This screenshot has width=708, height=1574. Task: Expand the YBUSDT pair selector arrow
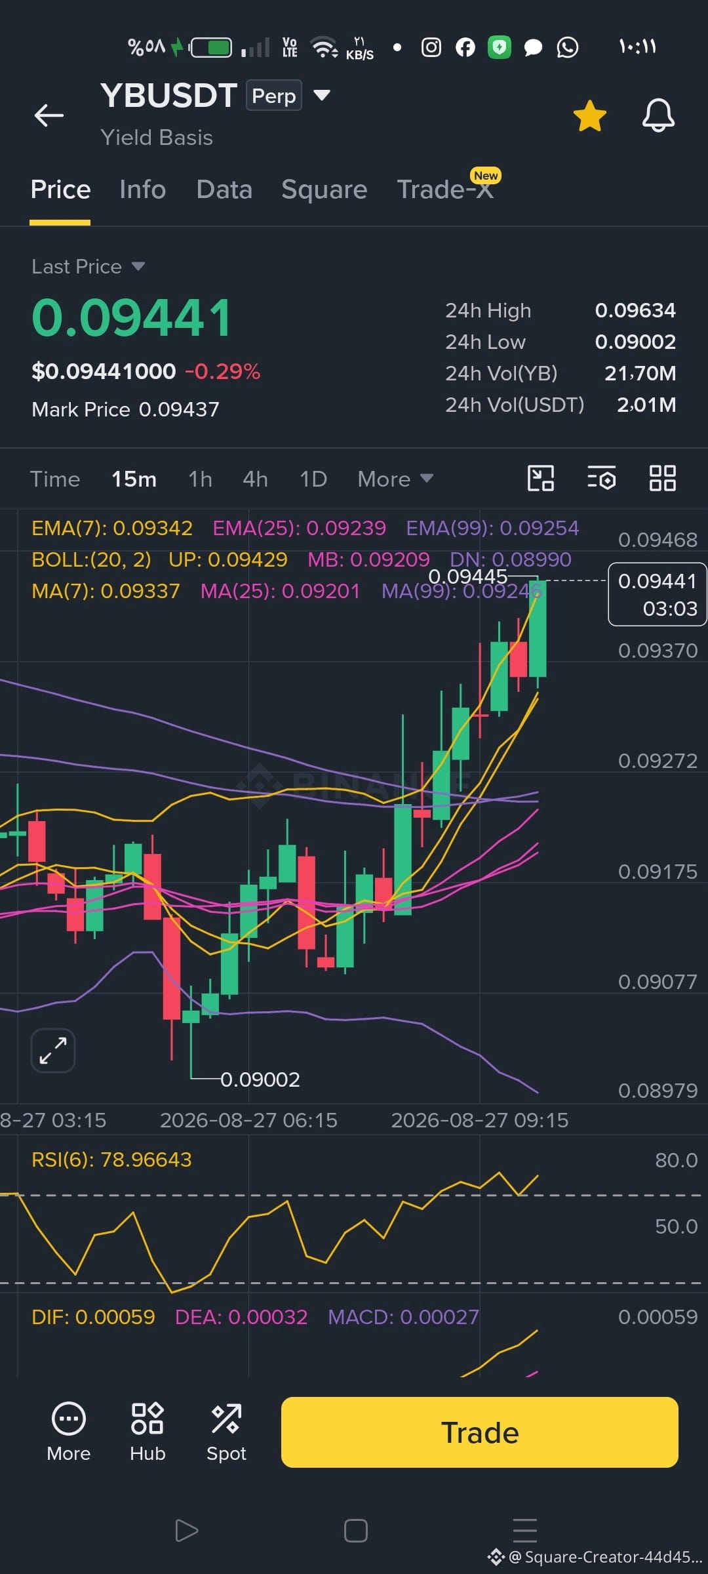(321, 95)
